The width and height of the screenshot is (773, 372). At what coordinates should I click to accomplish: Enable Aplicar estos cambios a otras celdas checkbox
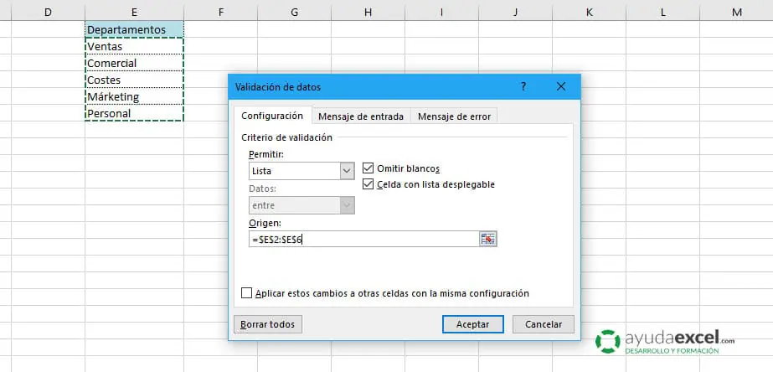point(246,293)
